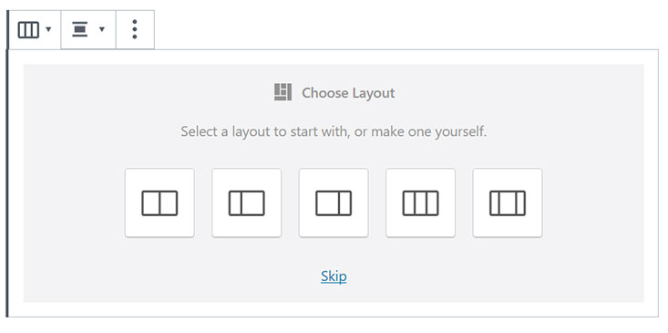Click the white card of the rightmost layout button
This screenshot has height=333, width=668.
point(508,203)
